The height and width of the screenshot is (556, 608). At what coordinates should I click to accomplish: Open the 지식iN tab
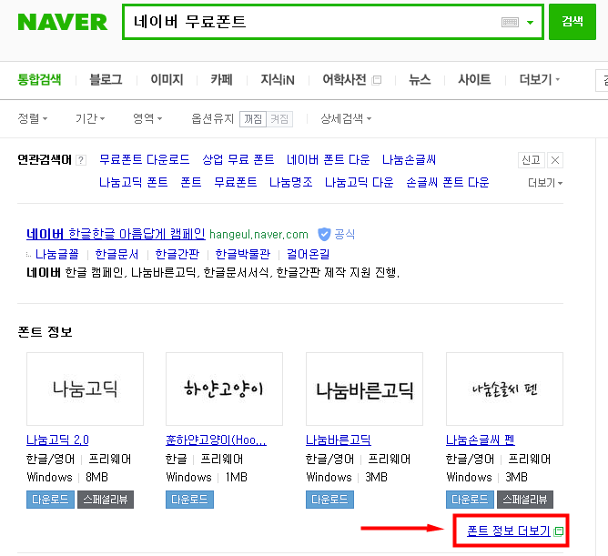tap(278, 79)
